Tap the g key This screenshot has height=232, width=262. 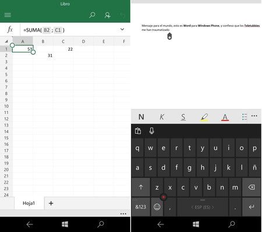[x=189, y=167]
